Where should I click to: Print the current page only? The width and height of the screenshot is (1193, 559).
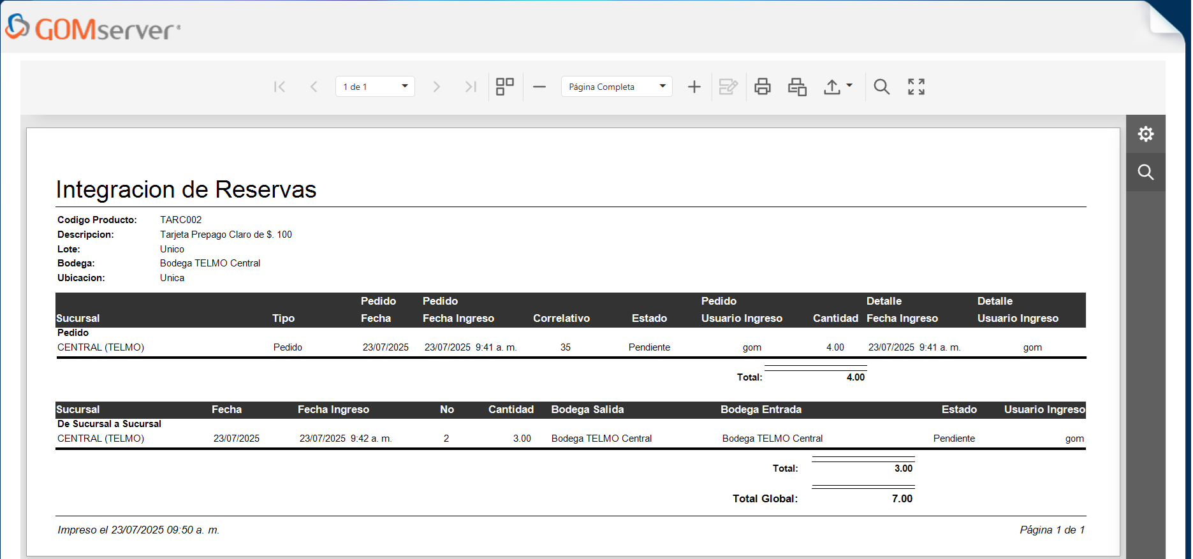pos(797,87)
